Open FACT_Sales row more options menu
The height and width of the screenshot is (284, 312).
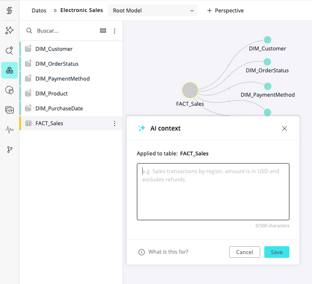click(115, 123)
